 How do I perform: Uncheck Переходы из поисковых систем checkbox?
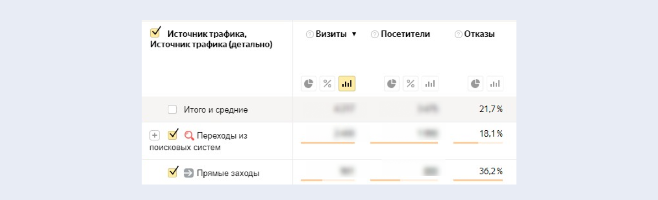coord(173,135)
